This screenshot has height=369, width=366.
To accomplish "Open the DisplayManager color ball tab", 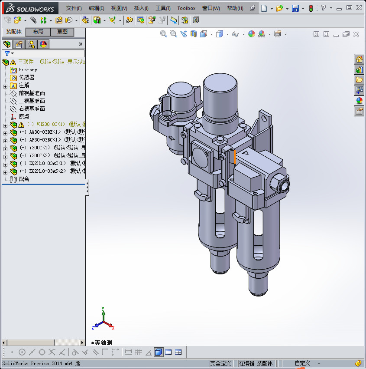I will point(43,44).
